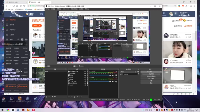The height and width of the screenshot is (112, 200).
Task: Toggle visibility of display capture source
Action: (x=85, y=83)
